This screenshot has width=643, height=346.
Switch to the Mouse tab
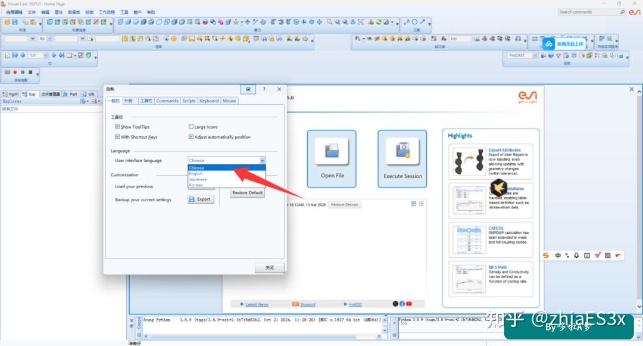(229, 101)
